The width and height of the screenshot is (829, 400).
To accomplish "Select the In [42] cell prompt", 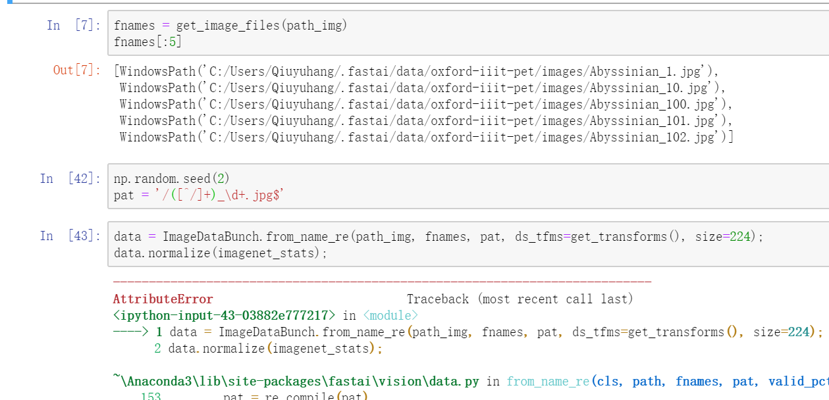I will click(70, 179).
